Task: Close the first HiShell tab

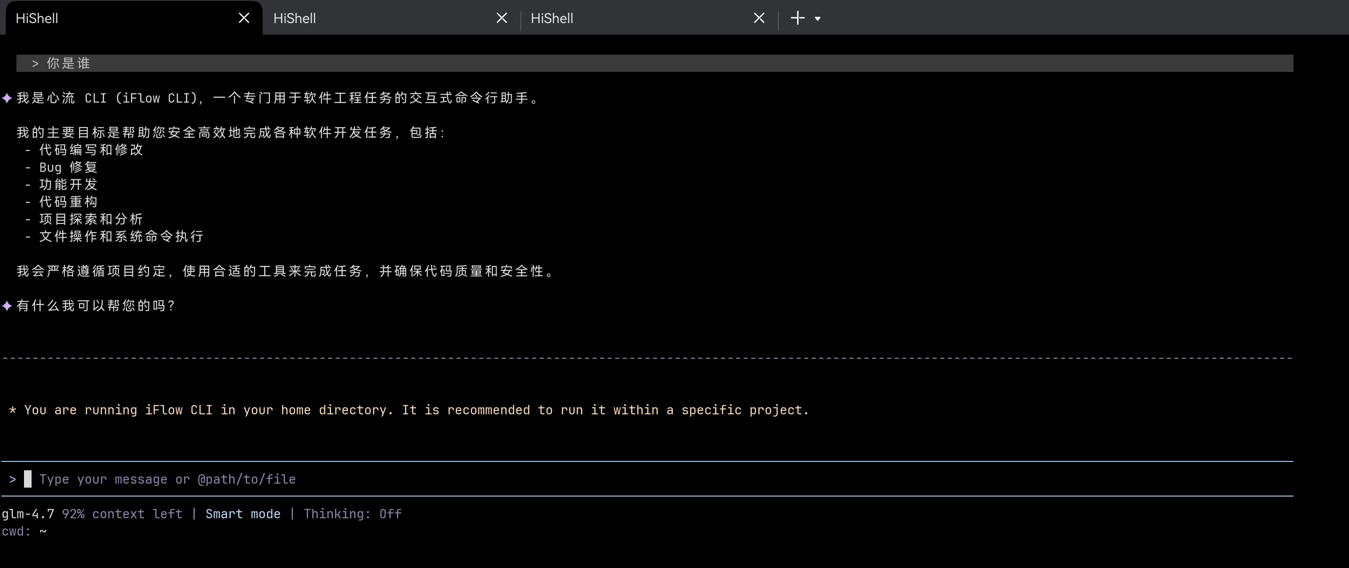Action: point(244,18)
